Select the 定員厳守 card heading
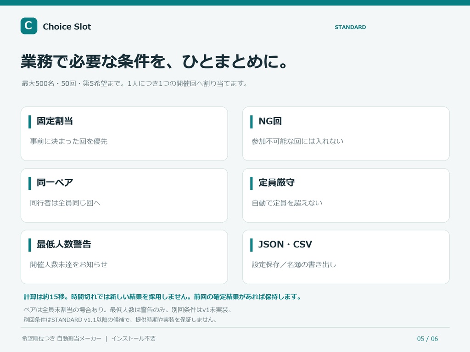 tap(276, 182)
